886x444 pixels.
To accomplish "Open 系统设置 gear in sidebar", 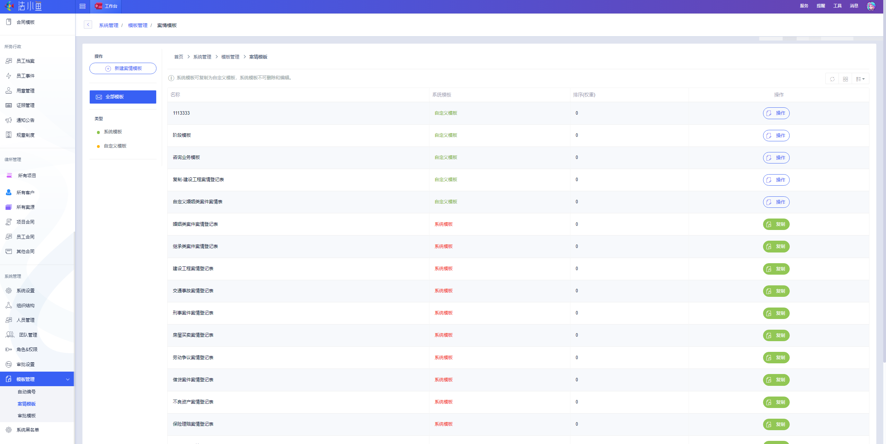I will tap(9, 291).
